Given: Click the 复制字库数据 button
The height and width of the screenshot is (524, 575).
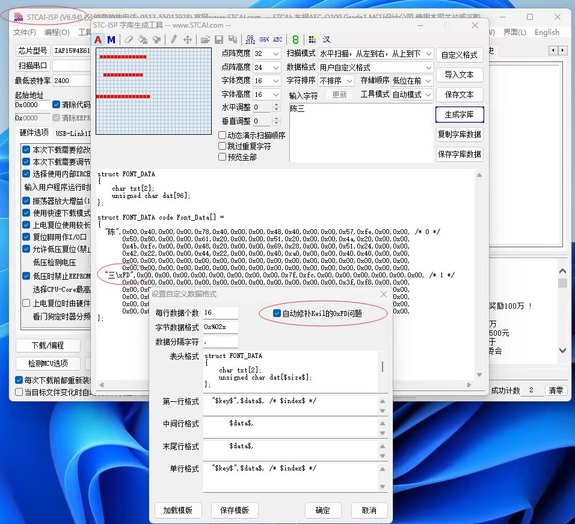Looking at the screenshot, I should [460, 134].
